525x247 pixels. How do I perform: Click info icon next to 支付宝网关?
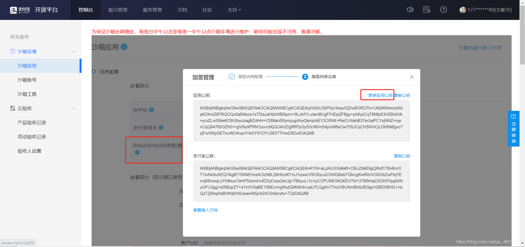pyautogui.click(x=161, y=127)
